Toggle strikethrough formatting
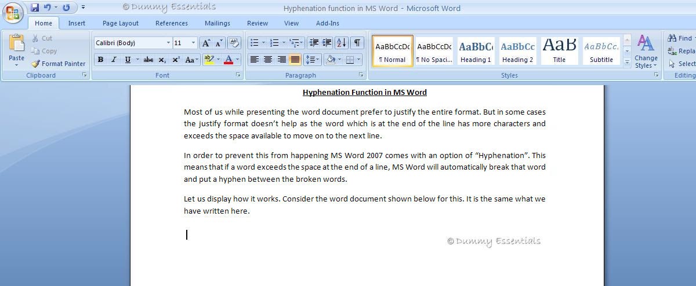The width and height of the screenshot is (696, 286). click(x=148, y=60)
